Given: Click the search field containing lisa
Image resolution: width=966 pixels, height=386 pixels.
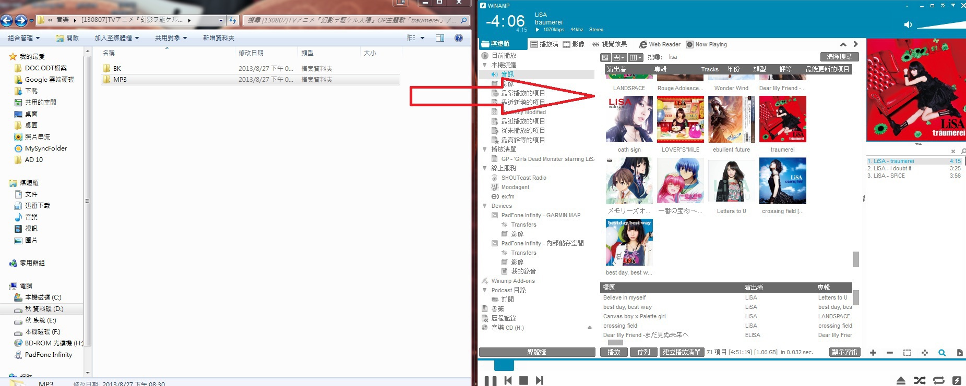Looking at the screenshot, I should click(741, 57).
